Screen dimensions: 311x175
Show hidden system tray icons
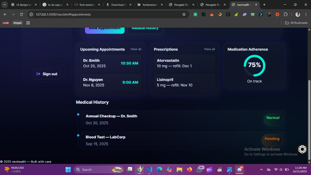tap(261, 170)
